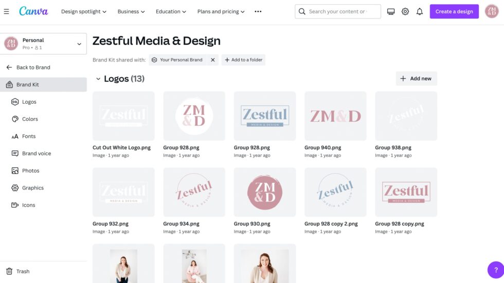
Task: Click the Brand voice icon
Action: coord(15,154)
